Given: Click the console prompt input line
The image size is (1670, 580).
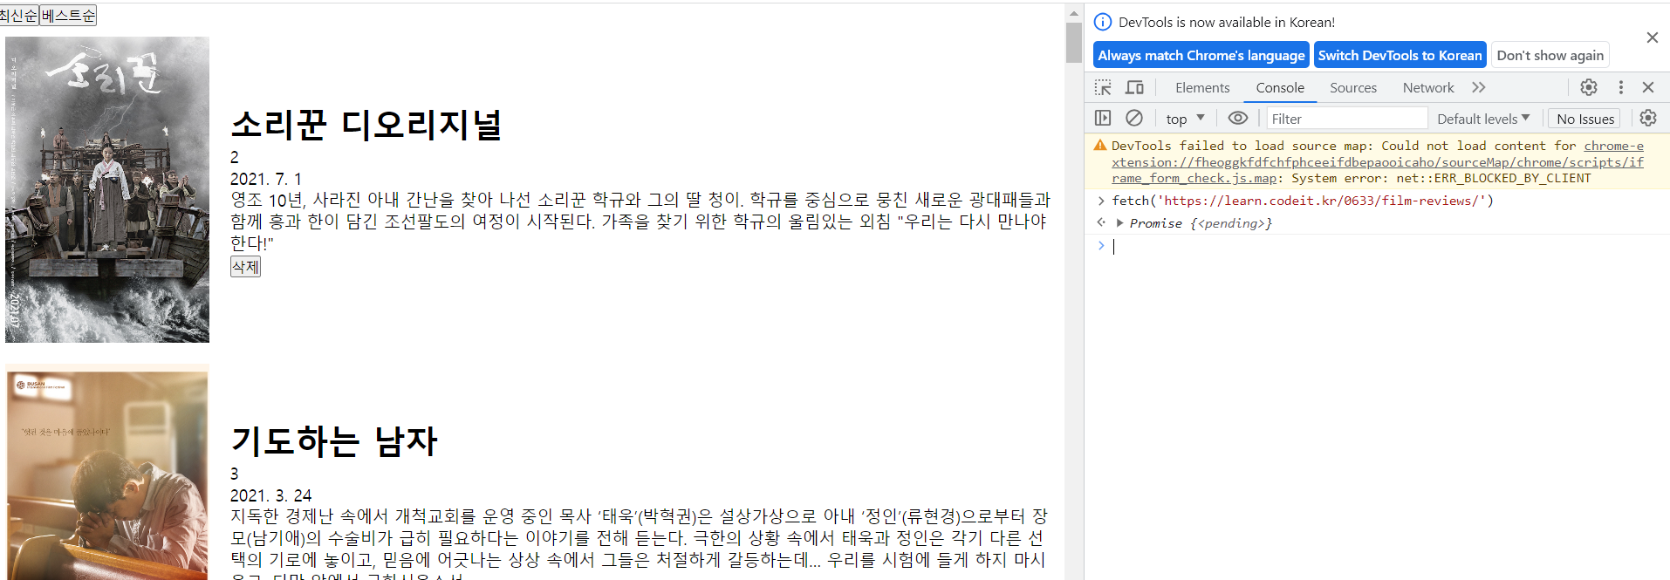Looking at the screenshot, I should coord(1387,246).
